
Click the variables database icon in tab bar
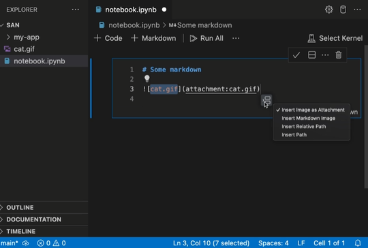pyautogui.click(x=343, y=10)
